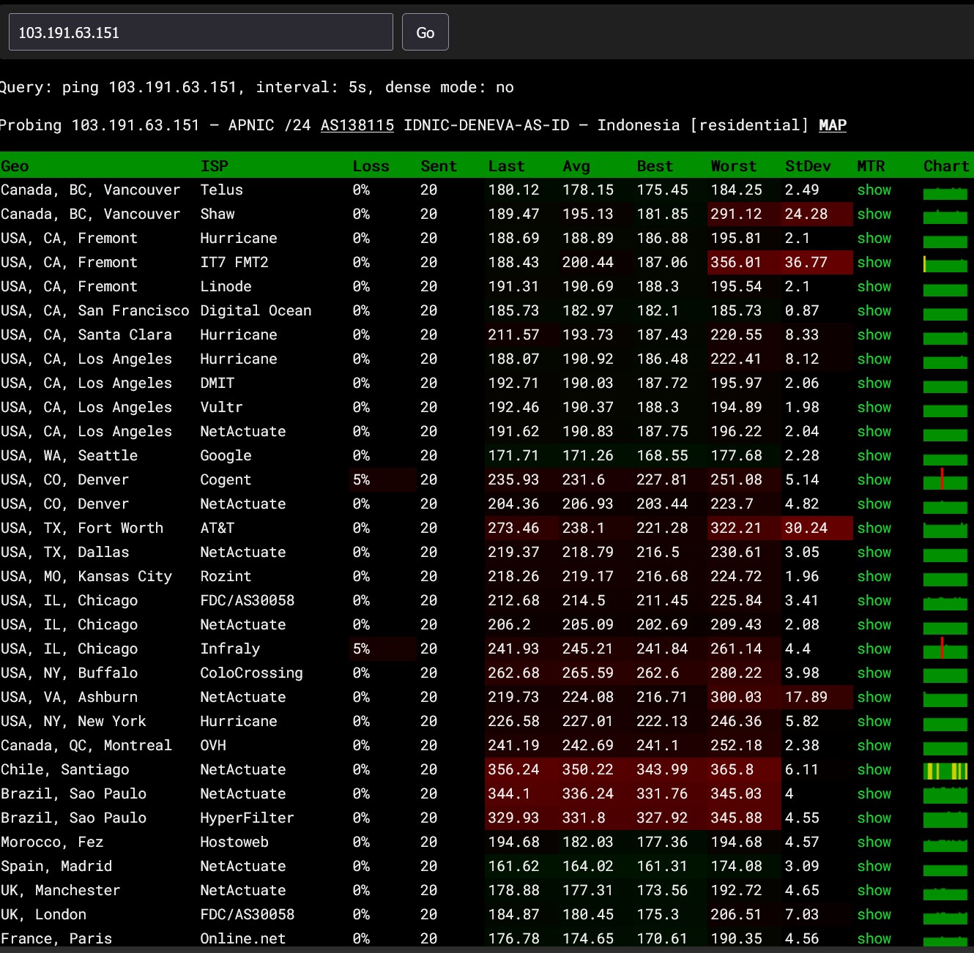
Task: Click the Santiago NetActuate latency chart
Action: pyautogui.click(x=945, y=771)
